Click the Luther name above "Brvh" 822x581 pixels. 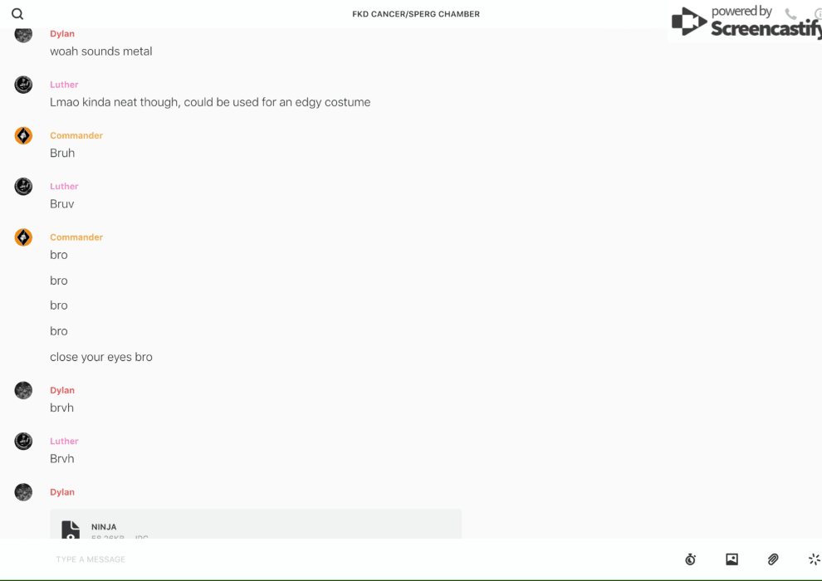(64, 441)
